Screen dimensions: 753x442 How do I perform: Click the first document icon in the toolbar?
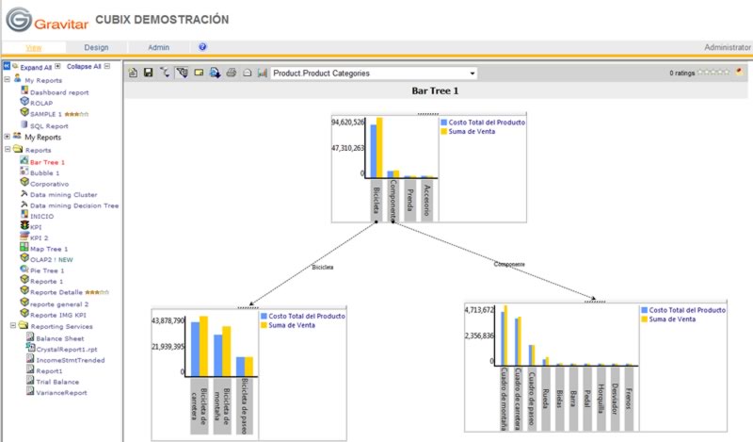coord(133,73)
